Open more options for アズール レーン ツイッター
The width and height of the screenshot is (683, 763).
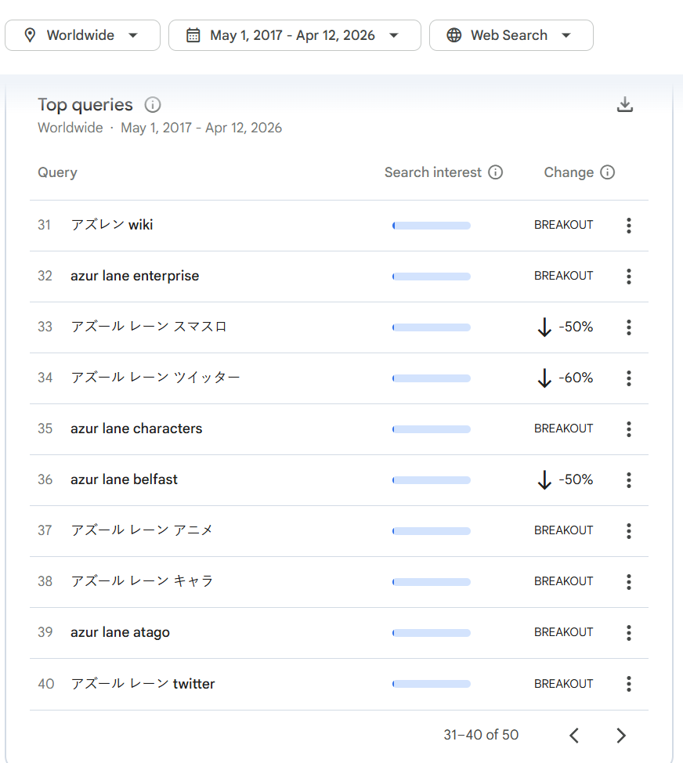628,378
